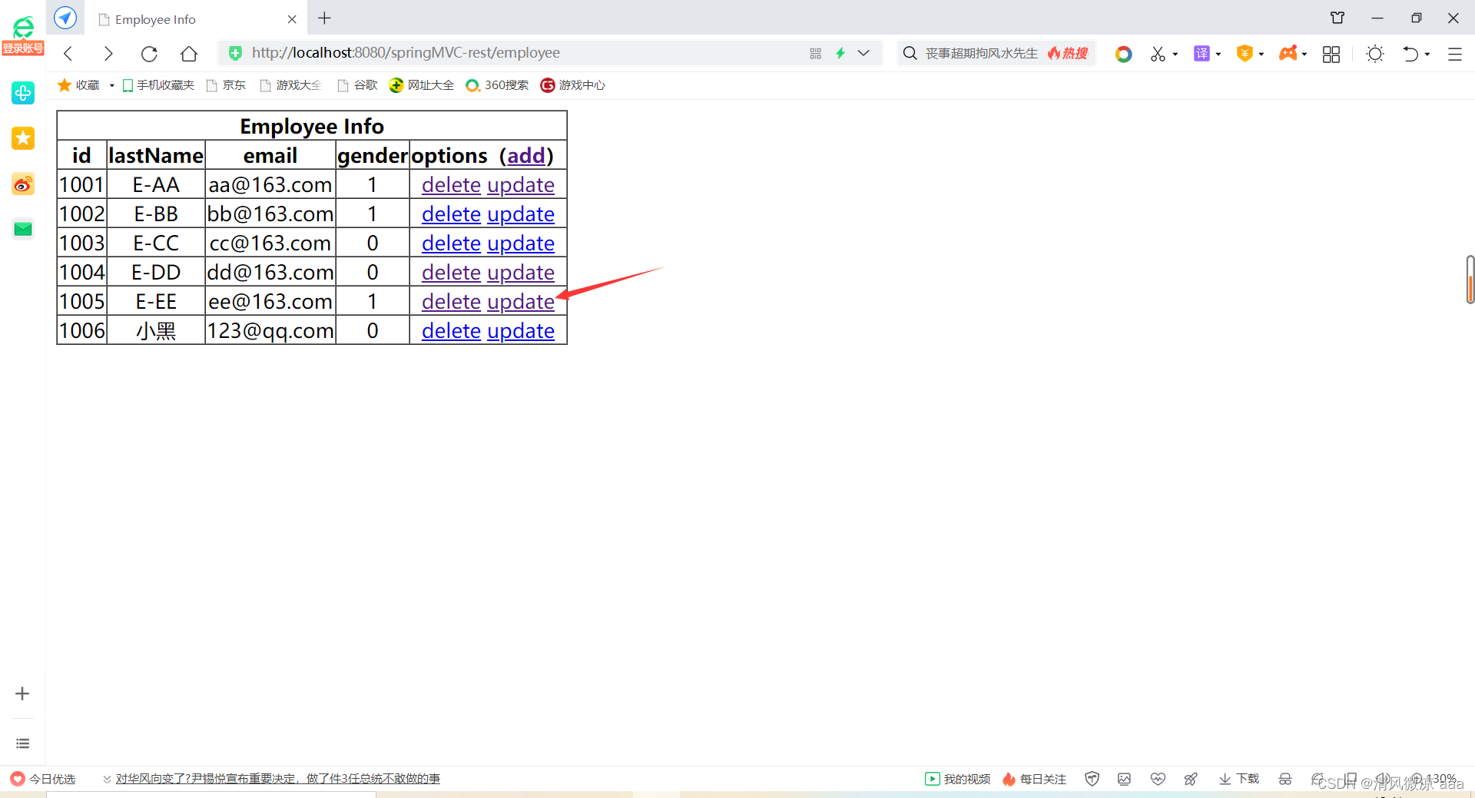Reload the employee page
This screenshot has height=798, width=1475.
point(149,53)
